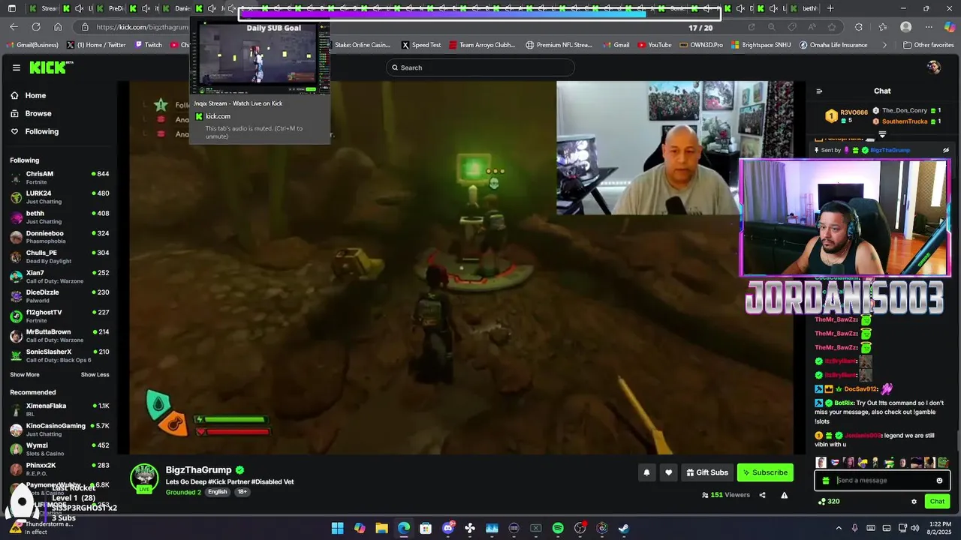961x540 pixels.
Task: Click the heart follow icon
Action: [668, 472]
